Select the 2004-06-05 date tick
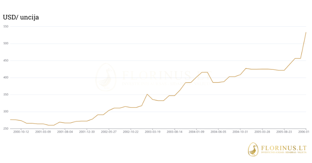Image resolution: width=312 pixels, height=163 pixels. coord(218,132)
